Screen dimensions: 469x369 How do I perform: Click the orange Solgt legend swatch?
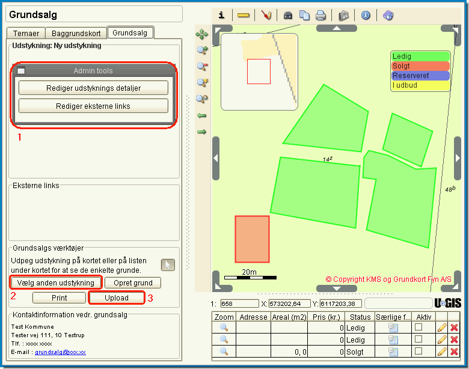click(x=420, y=66)
